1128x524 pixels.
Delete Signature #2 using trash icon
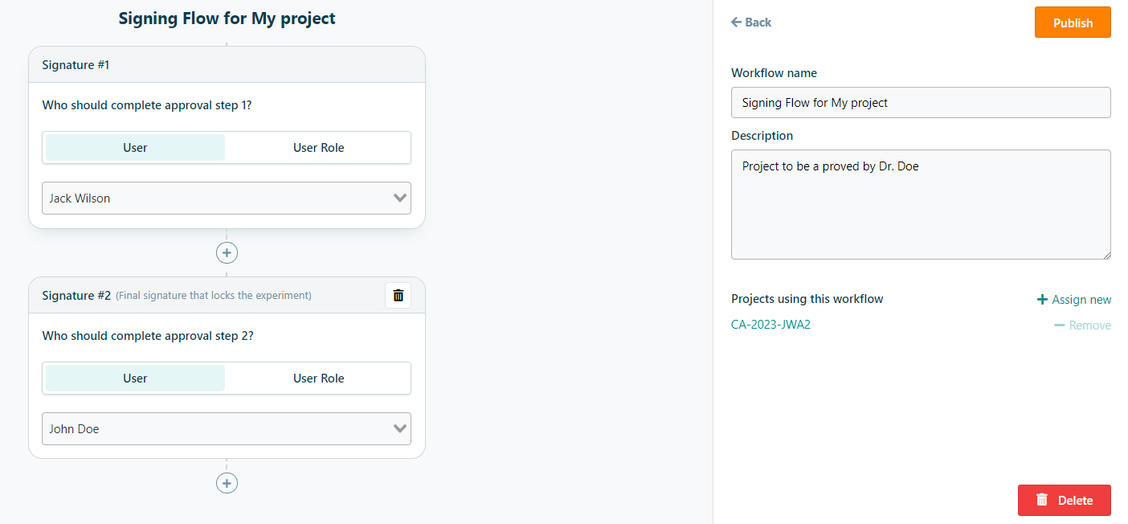point(398,296)
